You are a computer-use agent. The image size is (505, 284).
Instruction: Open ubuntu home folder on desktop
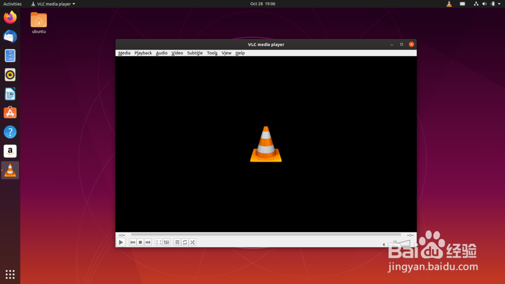pos(39,23)
